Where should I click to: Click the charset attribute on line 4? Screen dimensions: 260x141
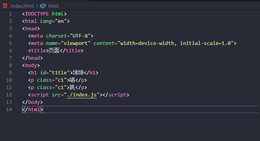tap(56, 36)
